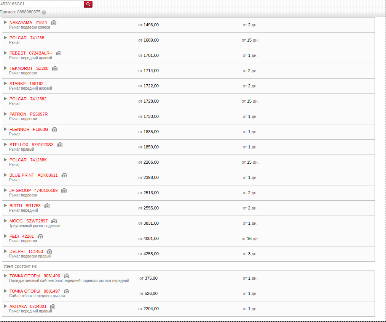This screenshot has height=322, width=386.
Task: Click the camera icon next to AKITAKA 0724001
Action: [x=53, y=307]
